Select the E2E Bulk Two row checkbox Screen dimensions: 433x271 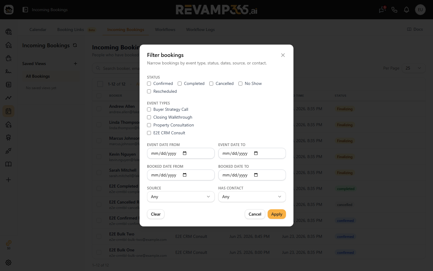(99, 236)
